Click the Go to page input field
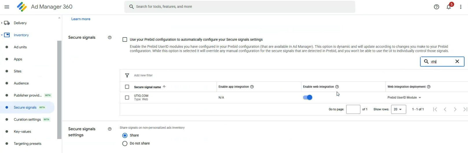This screenshot has width=468, height=153. 353,109
